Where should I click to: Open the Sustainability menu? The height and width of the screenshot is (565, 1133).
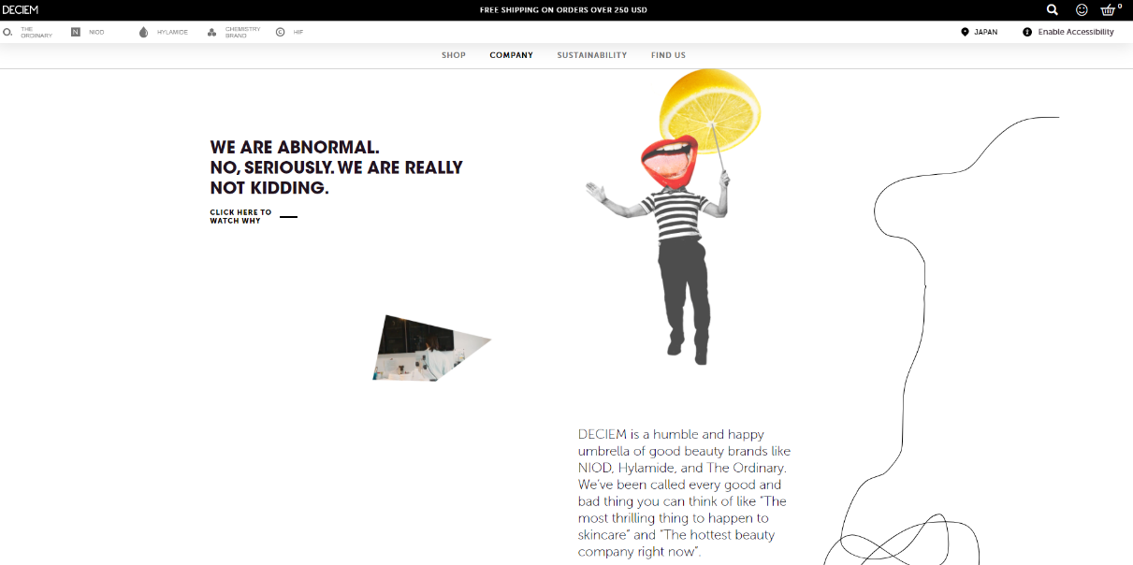point(592,55)
